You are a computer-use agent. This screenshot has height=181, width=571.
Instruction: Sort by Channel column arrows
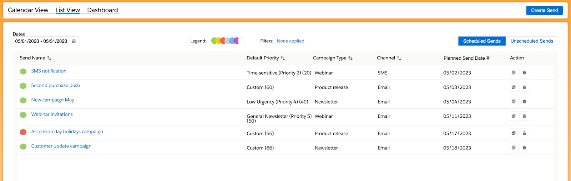(x=399, y=58)
